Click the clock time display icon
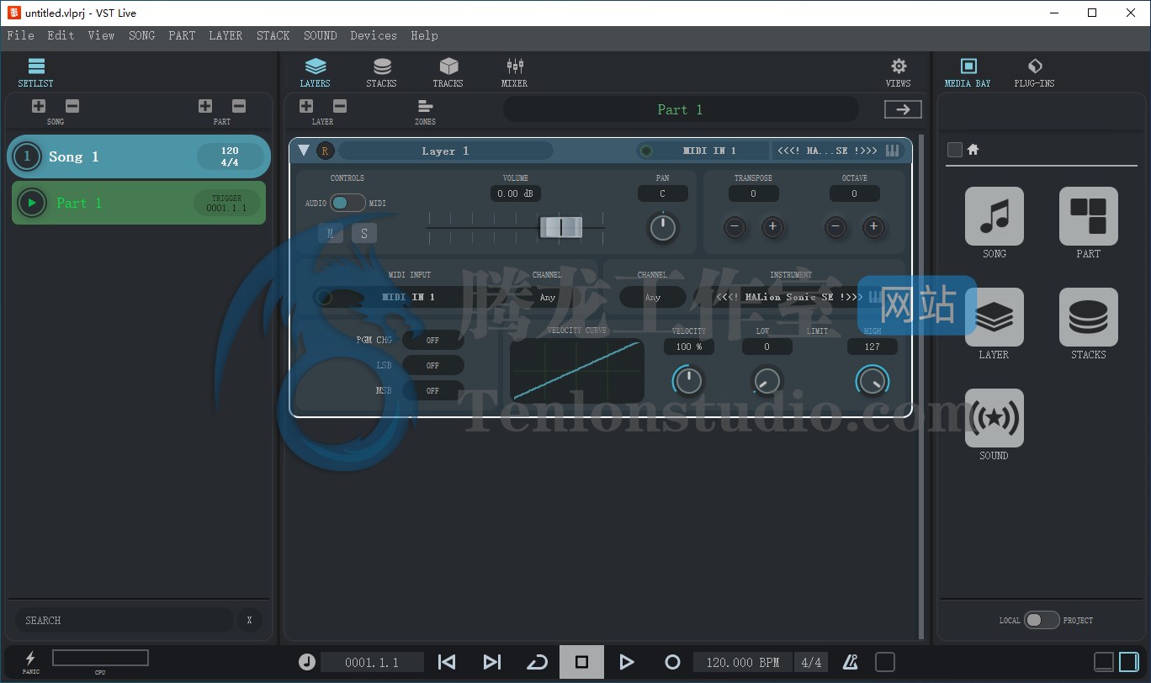 307,662
